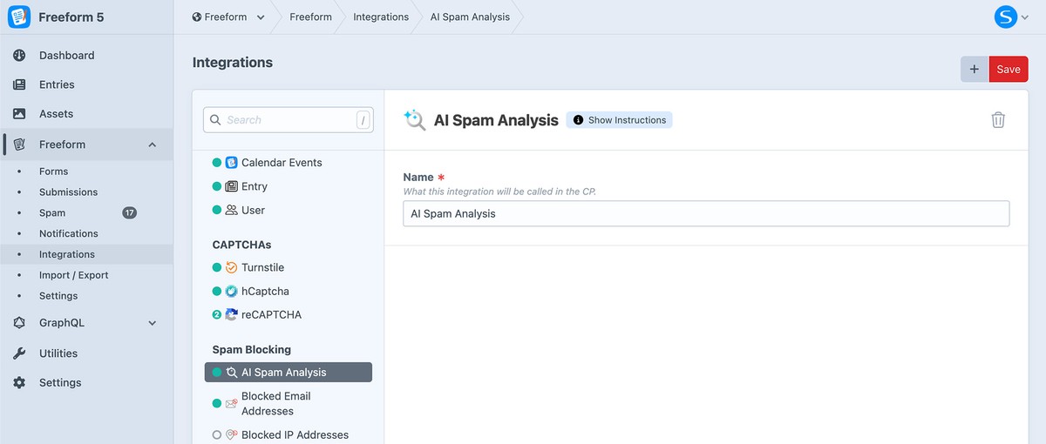1046x444 pixels.
Task: Click the integrations Search field
Action: pyautogui.click(x=289, y=120)
